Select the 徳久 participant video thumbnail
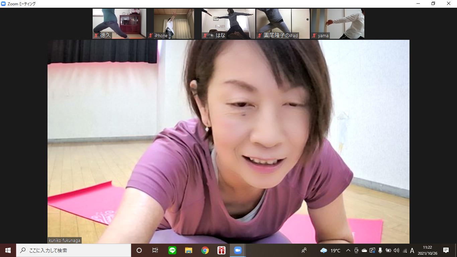 tap(119, 24)
